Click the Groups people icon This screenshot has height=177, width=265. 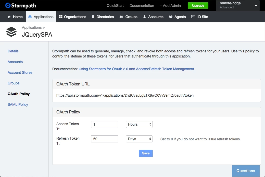[x=121, y=17]
